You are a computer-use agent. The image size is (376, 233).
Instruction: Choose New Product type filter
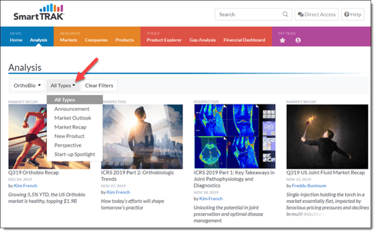point(75,136)
